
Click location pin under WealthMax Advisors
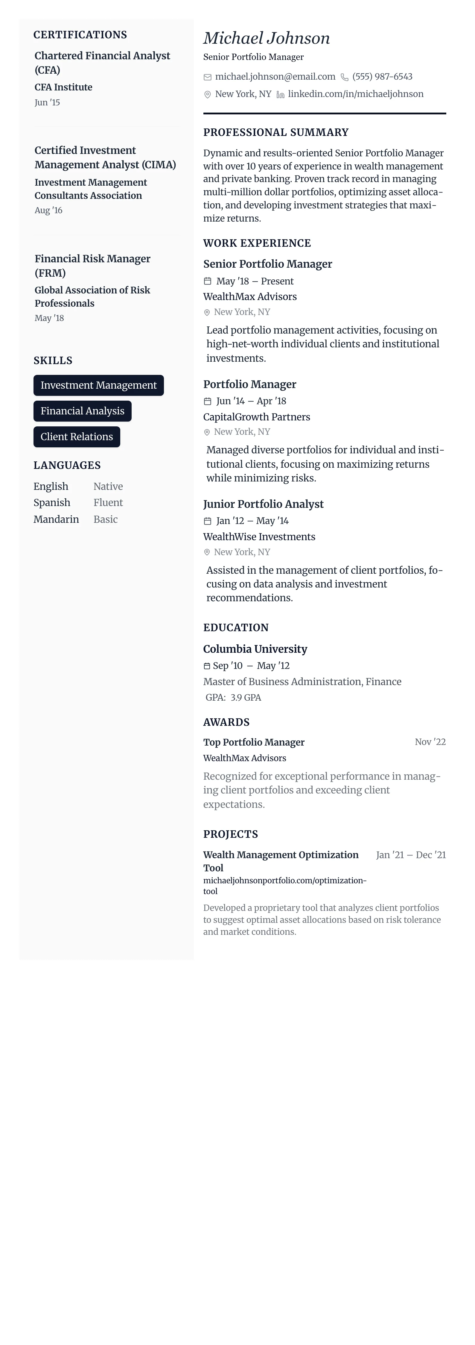pyautogui.click(x=207, y=312)
